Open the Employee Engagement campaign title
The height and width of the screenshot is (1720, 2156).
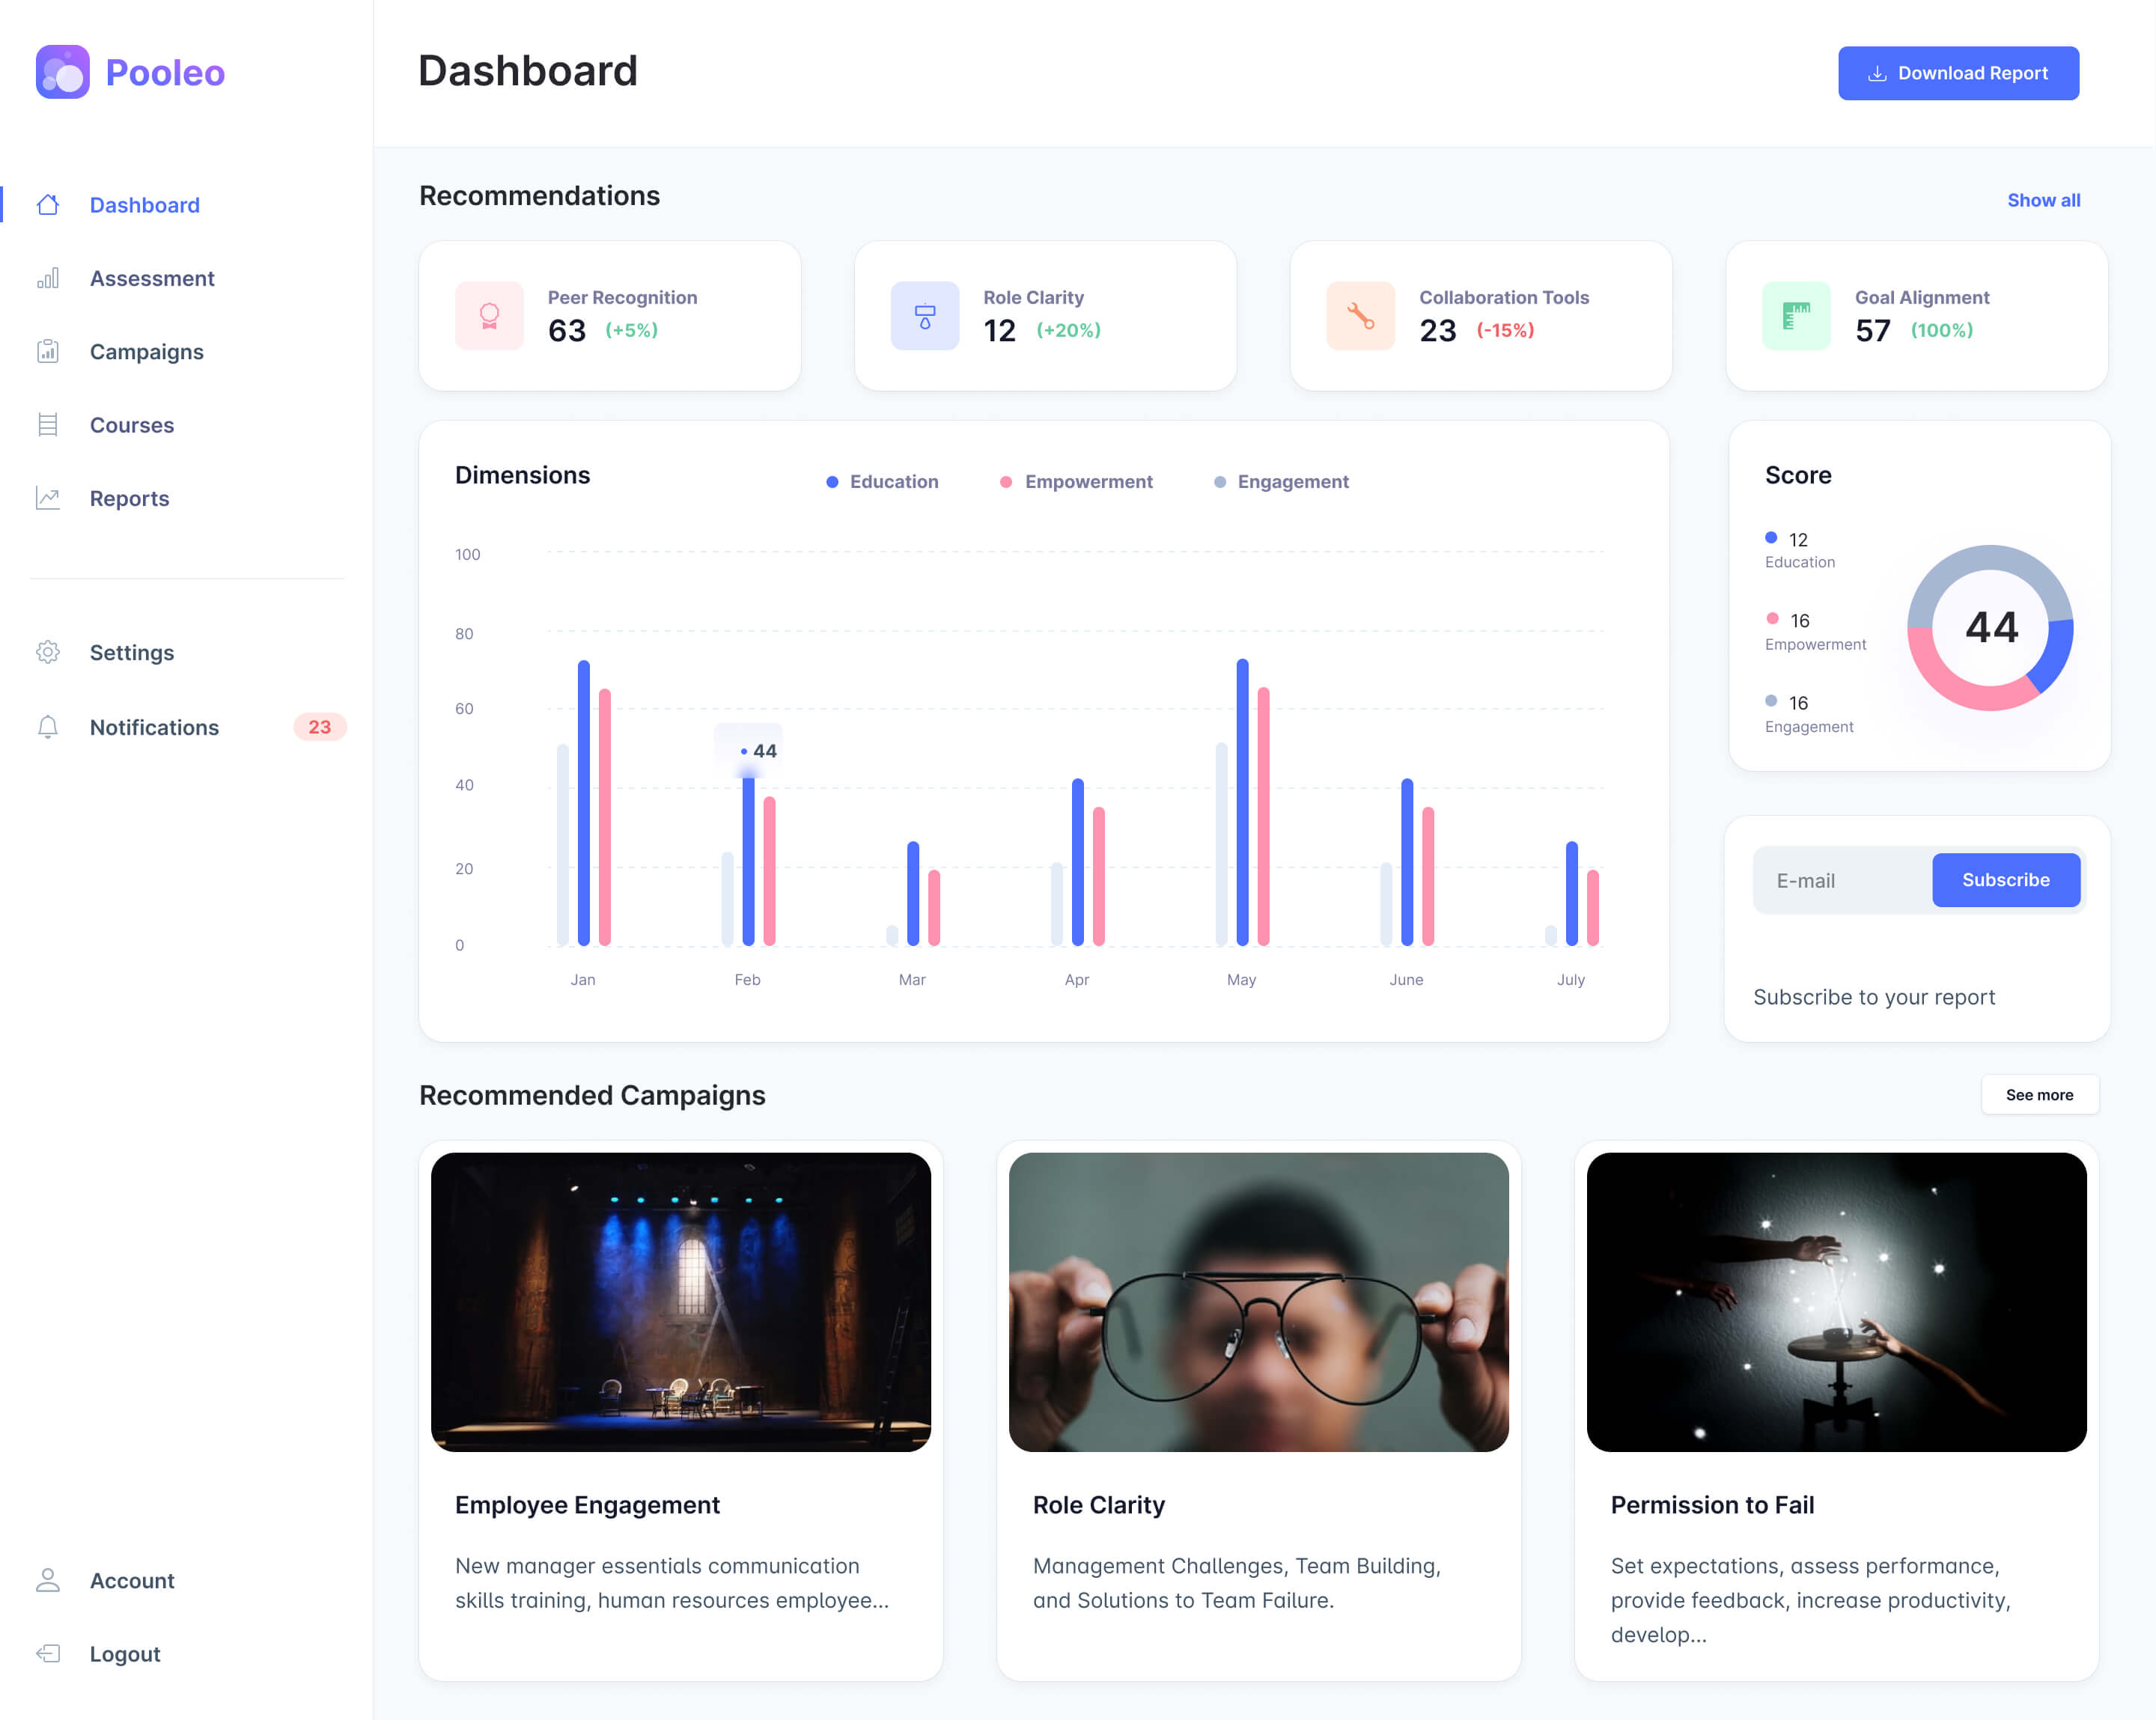click(x=587, y=1505)
